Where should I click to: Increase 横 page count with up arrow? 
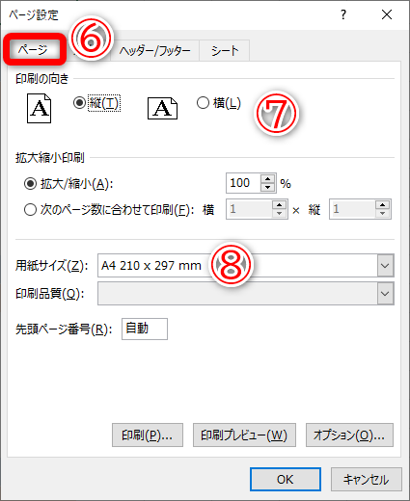pyautogui.click(x=279, y=204)
